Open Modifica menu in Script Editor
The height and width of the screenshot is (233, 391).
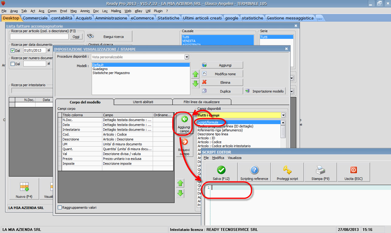click(218, 158)
